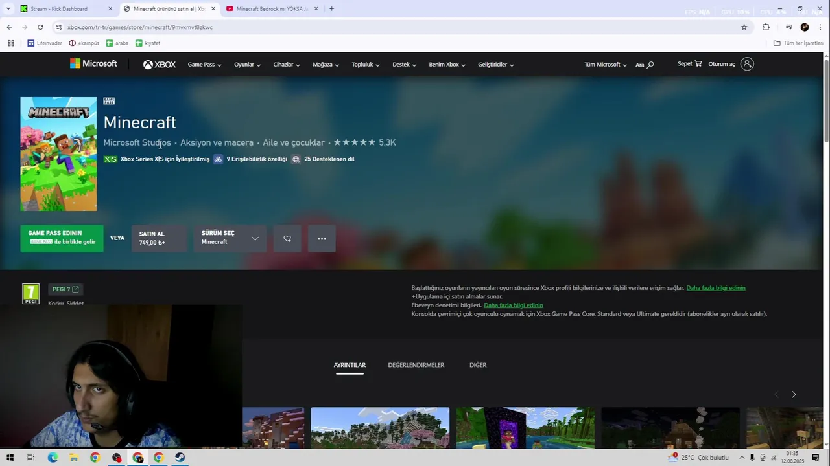Expand the Game Pass menu
The height and width of the screenshot is (466, 830).
[x=204, y=65]
